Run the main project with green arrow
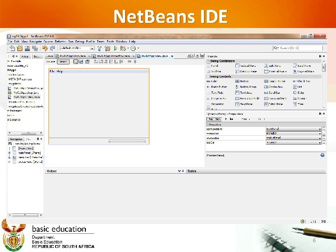This screenshot has width=336, height=252. [x=116, y=48]
